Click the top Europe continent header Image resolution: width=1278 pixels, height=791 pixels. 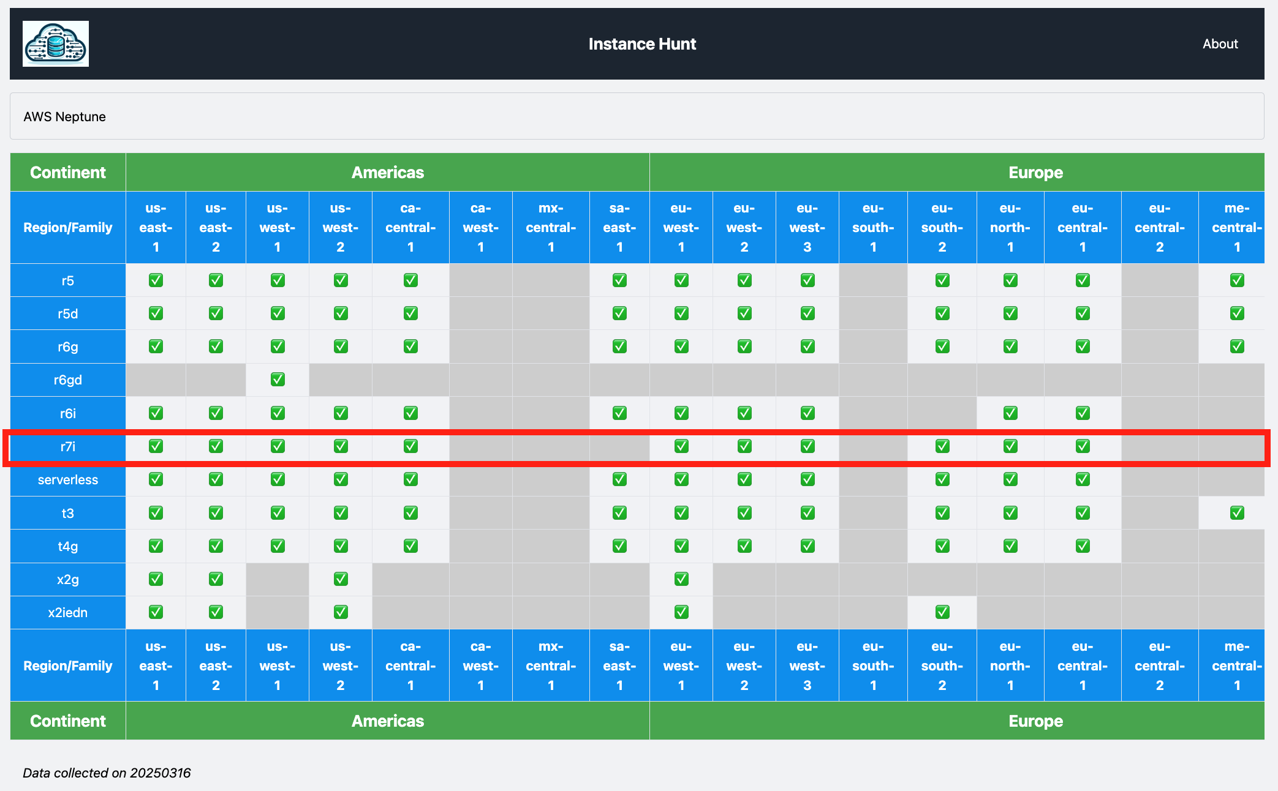(957, 172)
